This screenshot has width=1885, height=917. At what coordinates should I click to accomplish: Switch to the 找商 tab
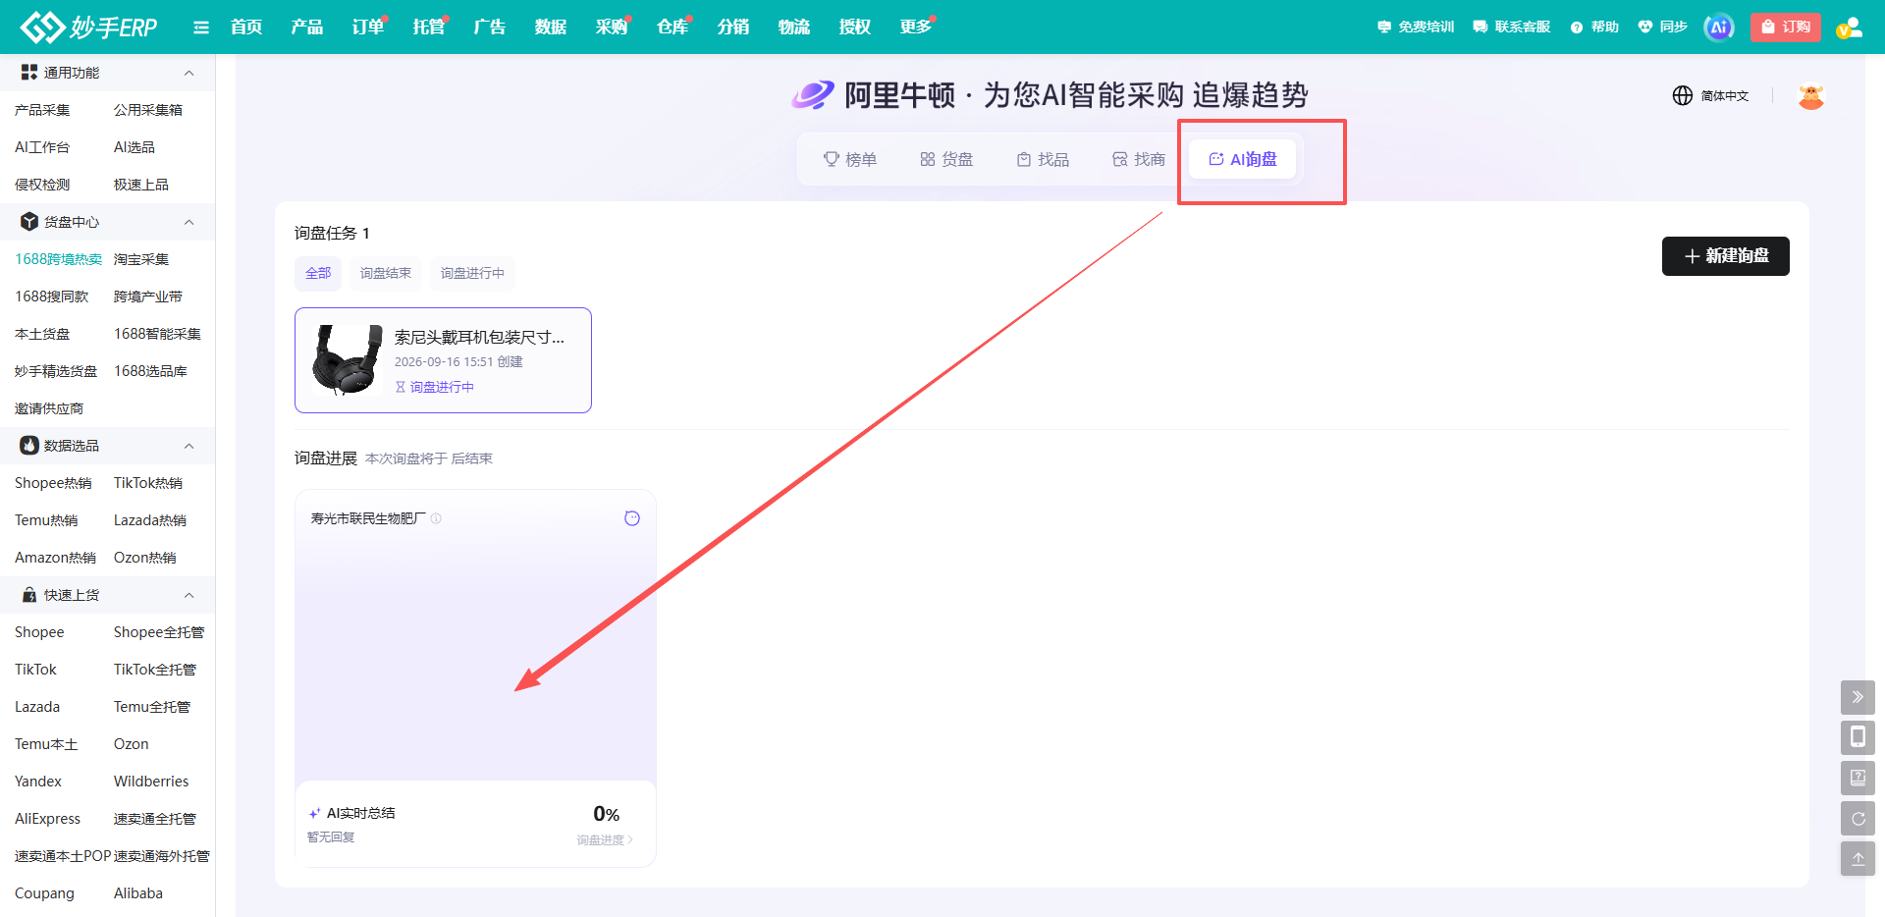click(x=1139, y=159)
